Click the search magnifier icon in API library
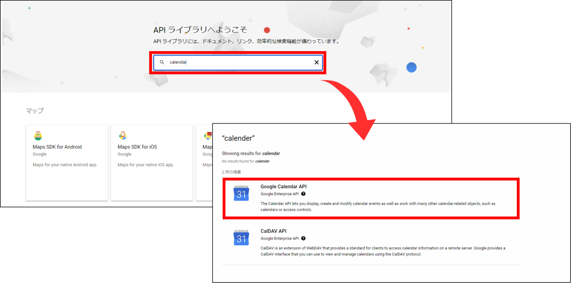This screenshot has height=283, width=571. (162, 62)
